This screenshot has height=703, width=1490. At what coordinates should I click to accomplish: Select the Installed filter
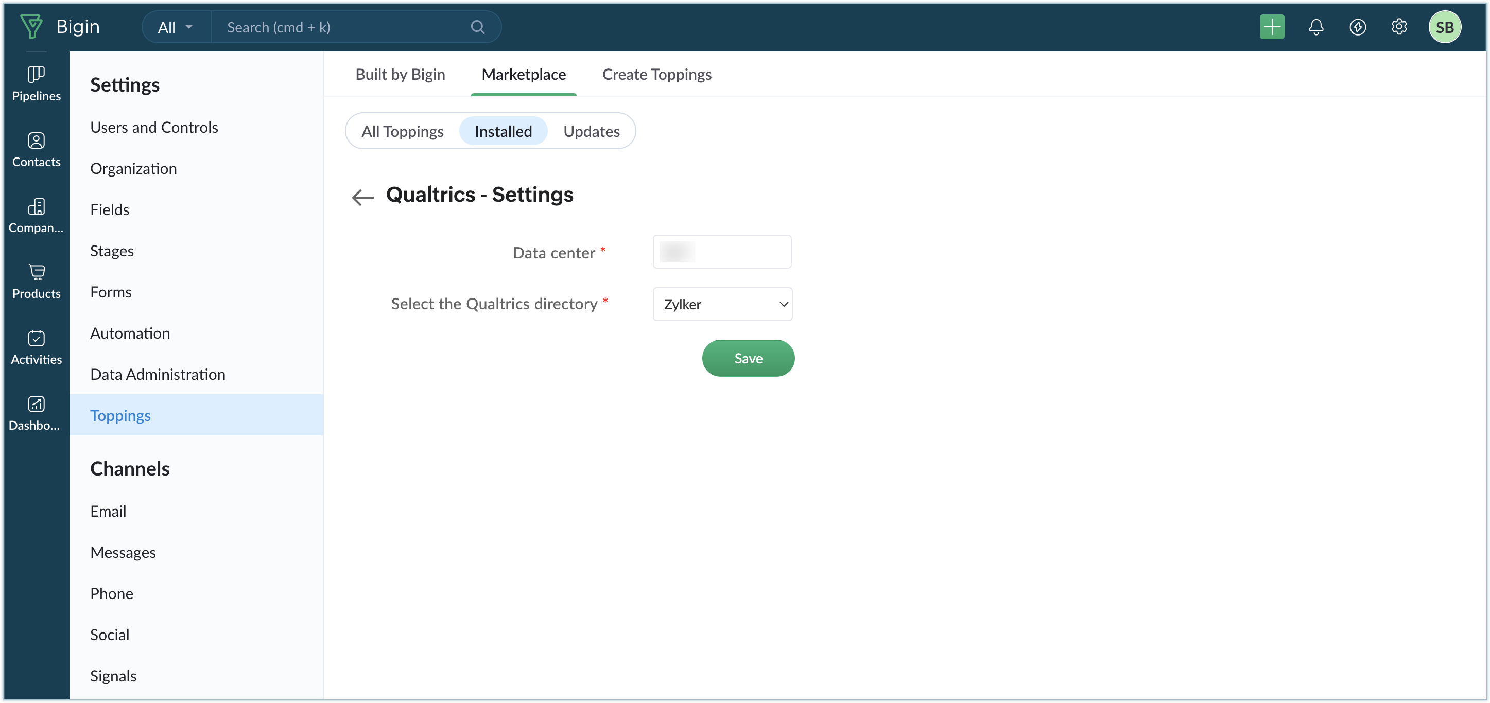(x=503, y=131)
